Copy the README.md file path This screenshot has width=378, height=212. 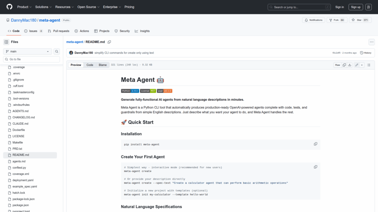click(109, 42)
